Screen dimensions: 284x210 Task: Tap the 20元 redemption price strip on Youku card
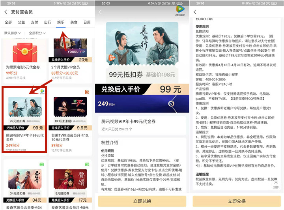70,60
